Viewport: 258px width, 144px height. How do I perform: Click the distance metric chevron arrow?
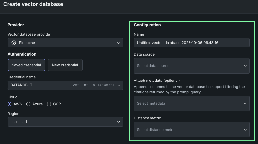click(x=245, y=130)
